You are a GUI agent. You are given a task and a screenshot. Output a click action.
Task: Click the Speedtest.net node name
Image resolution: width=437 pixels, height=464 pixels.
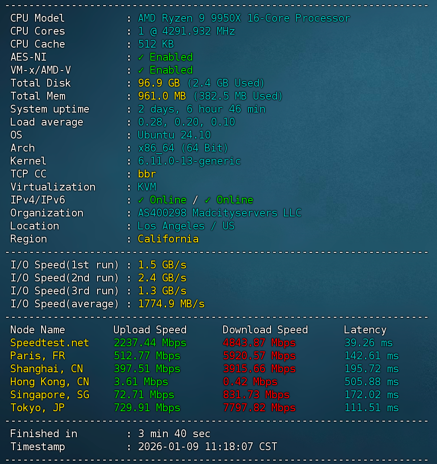[x=49, y=343]
